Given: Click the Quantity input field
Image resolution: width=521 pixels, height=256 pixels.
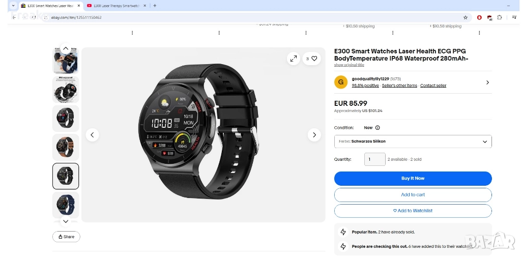Looking at the screenshot, I should [x=375, y=159].
